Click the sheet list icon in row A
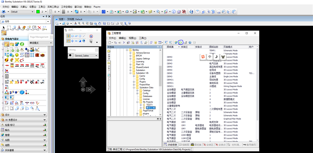 pos(7,76)
